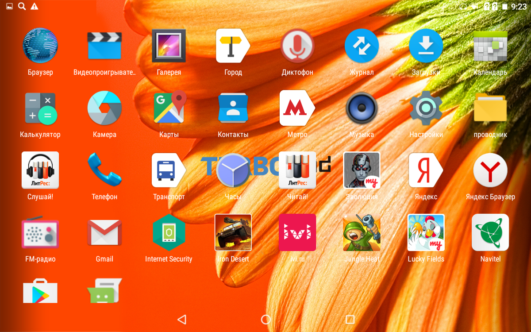
Task: Start the Iron Desert game
Action: pos(233,232)
